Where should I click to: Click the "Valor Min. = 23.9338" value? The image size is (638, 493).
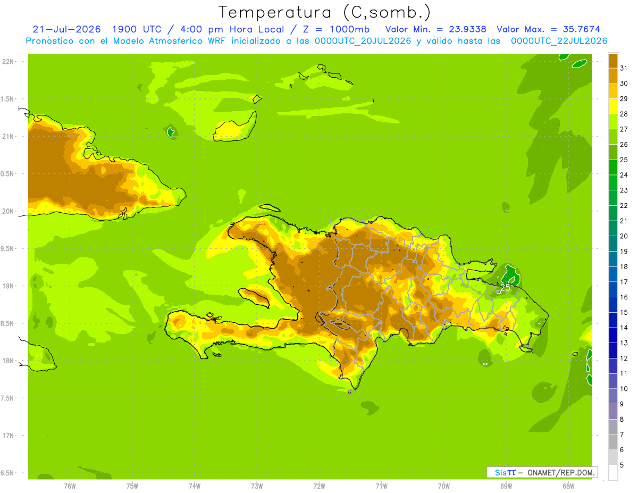(x=435, y=29)
